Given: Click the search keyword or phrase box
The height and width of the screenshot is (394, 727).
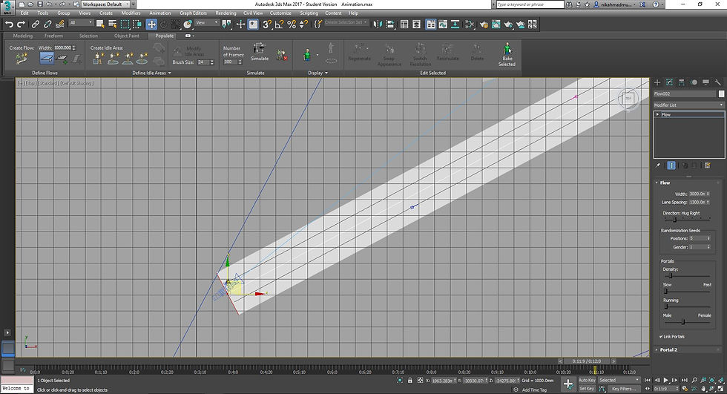Looking at the screenshot, I should [x=530, y=4].
